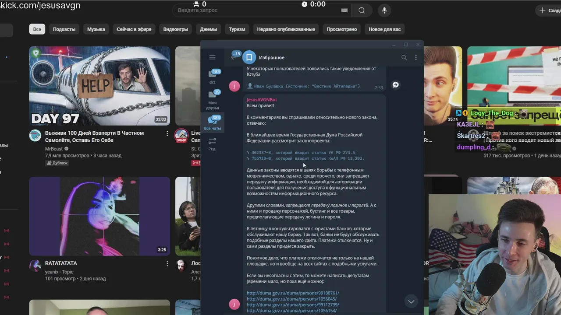Click the J sender avatar near Булавка message

[x=234, y=86]
